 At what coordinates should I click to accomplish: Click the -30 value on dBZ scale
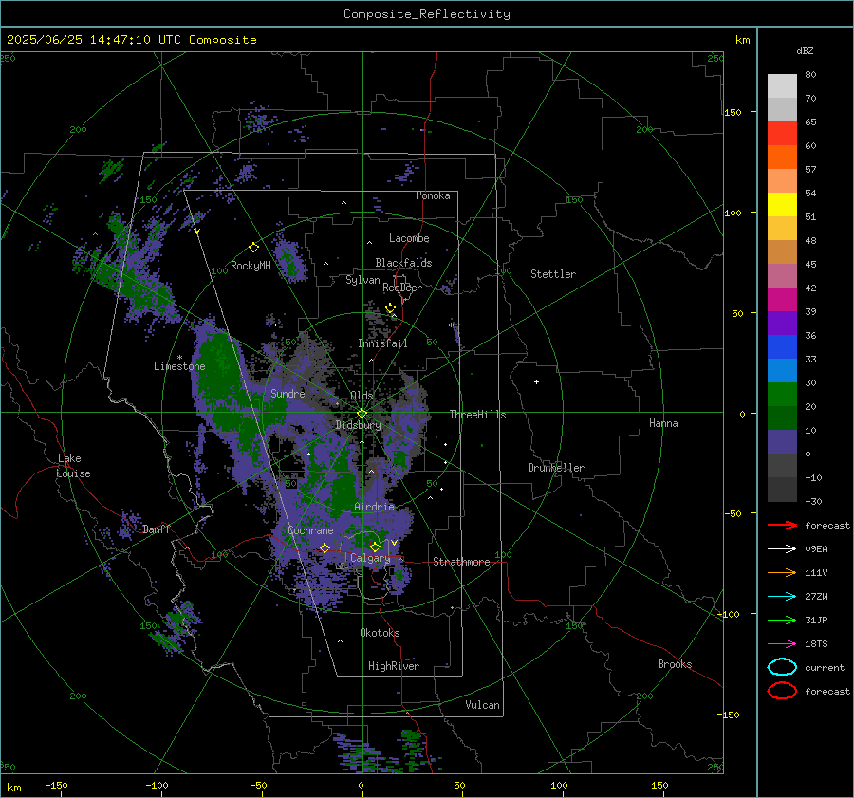tap(813, 501)
